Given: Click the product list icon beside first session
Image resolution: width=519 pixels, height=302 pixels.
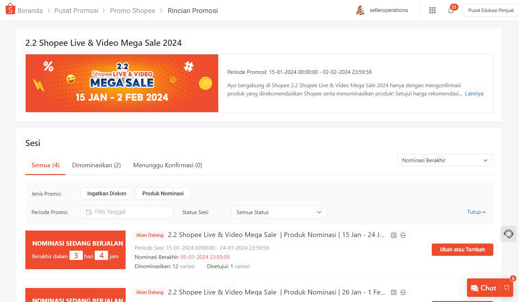Looking at the screenshot, I should [393, 235].
